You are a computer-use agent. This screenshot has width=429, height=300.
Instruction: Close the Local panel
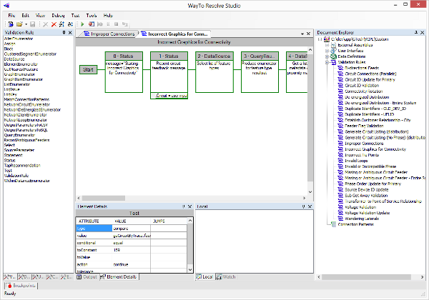click(x=310, y=206)
